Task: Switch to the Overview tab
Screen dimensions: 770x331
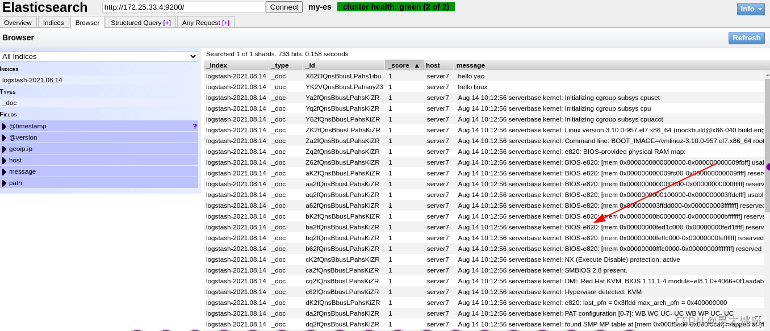Action: (18, 23)
